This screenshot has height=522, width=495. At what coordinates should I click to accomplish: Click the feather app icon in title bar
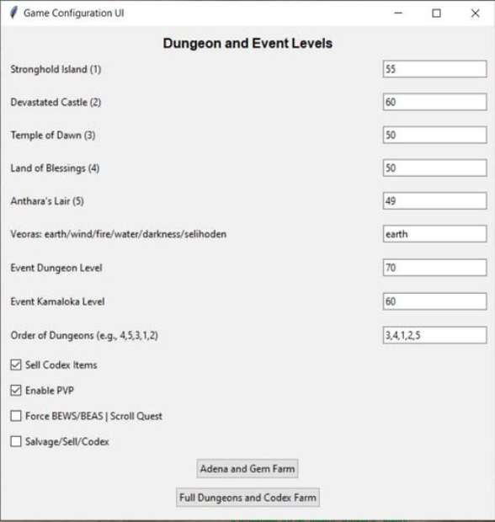[x=13, y=13]
